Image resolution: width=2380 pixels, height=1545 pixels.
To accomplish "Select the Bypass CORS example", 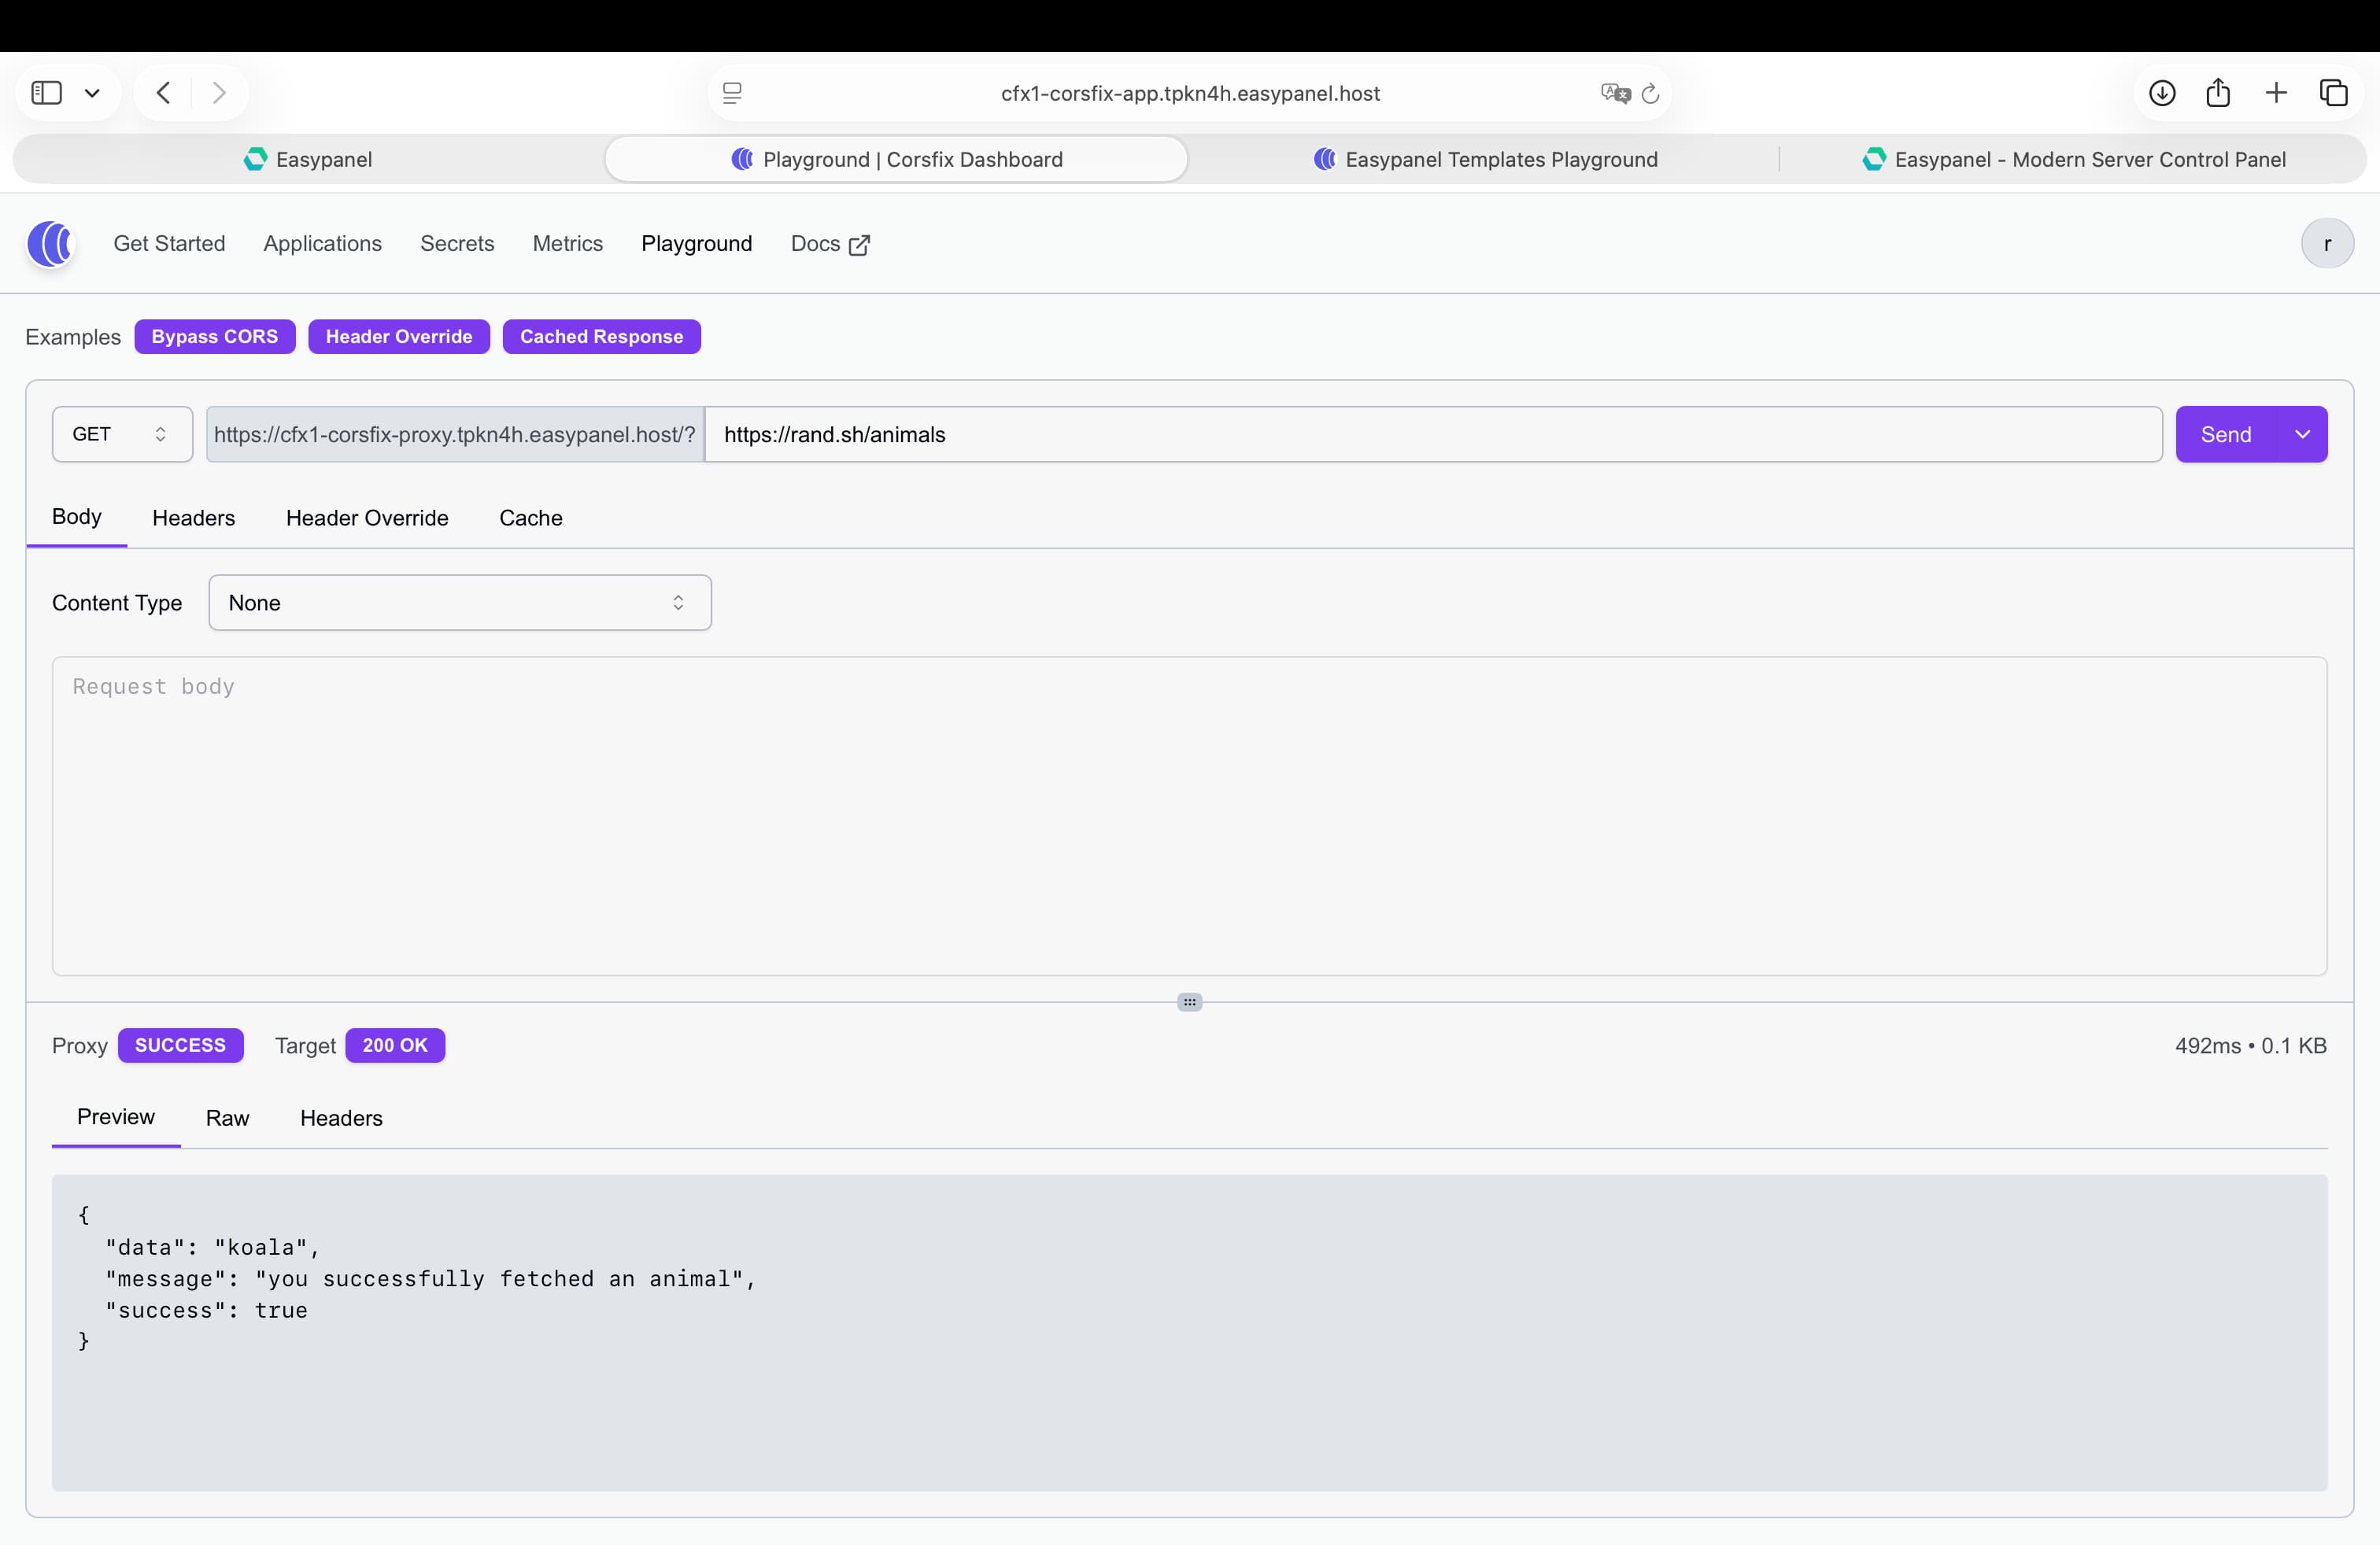I will coord(215,337).
